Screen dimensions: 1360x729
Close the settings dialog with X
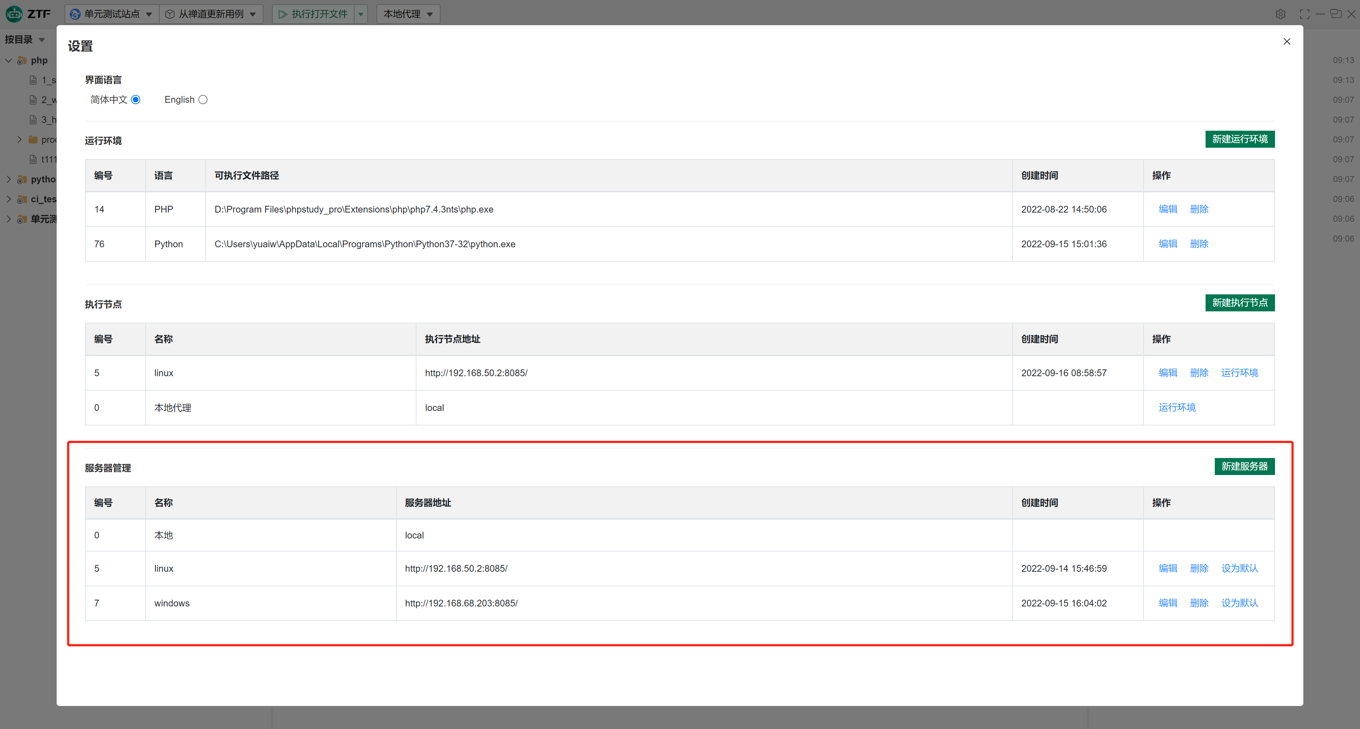point(1287,42)
